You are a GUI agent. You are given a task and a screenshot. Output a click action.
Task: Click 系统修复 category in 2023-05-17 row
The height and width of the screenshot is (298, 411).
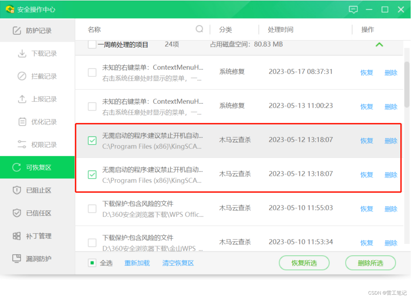point(232,71)
